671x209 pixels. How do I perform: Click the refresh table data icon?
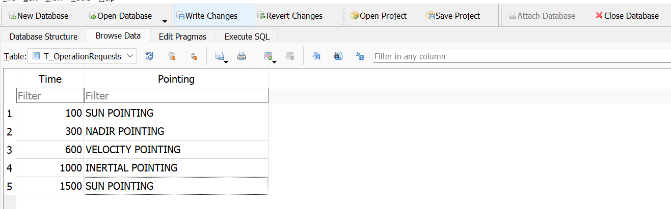tap(149, 56)
